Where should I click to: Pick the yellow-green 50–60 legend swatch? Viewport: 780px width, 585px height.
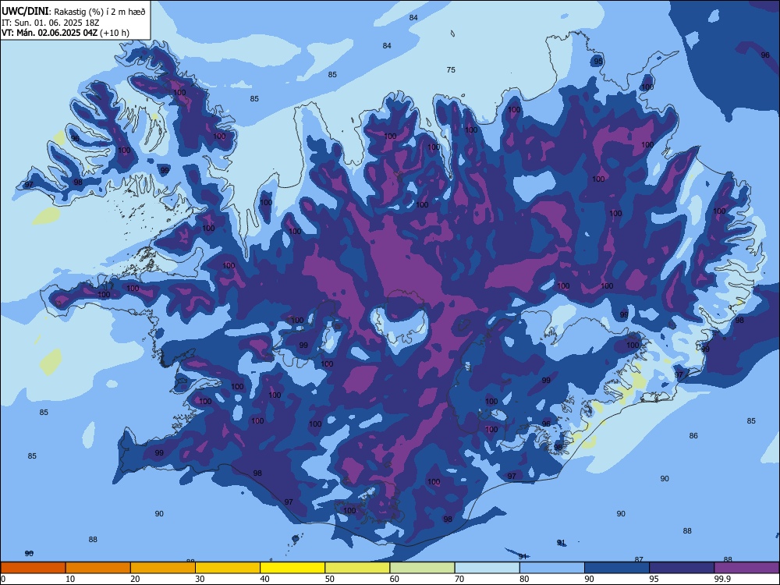pos(358,568)
